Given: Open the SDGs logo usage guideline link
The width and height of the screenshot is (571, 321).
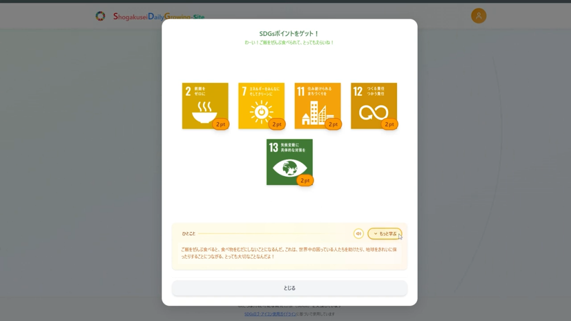Looking at the screenshot, I should (270, 314).
